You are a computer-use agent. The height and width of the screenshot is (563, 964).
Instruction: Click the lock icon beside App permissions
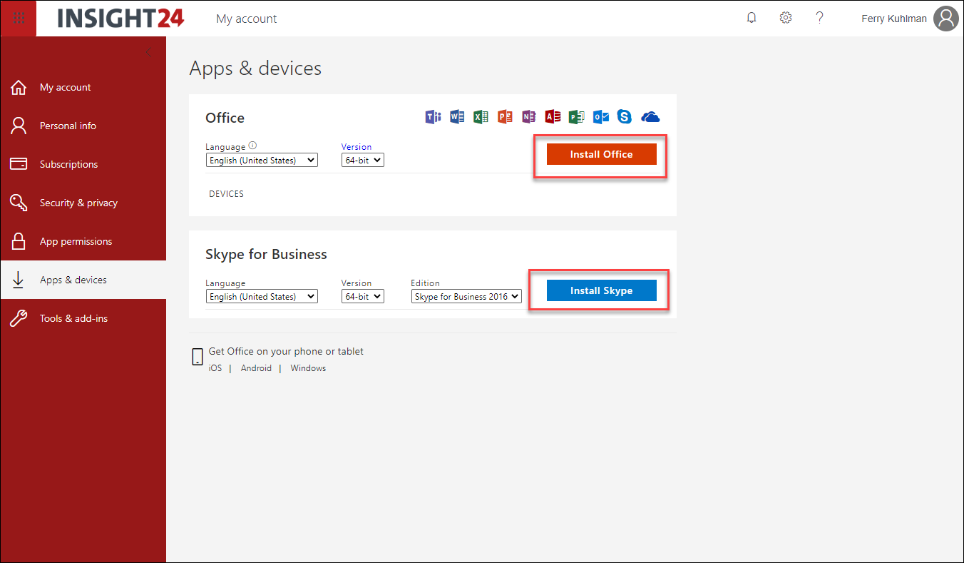click(19, 241)
